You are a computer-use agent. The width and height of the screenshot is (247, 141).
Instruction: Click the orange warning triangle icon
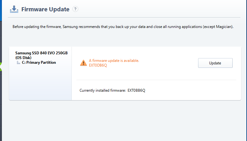tap(83, 63)
